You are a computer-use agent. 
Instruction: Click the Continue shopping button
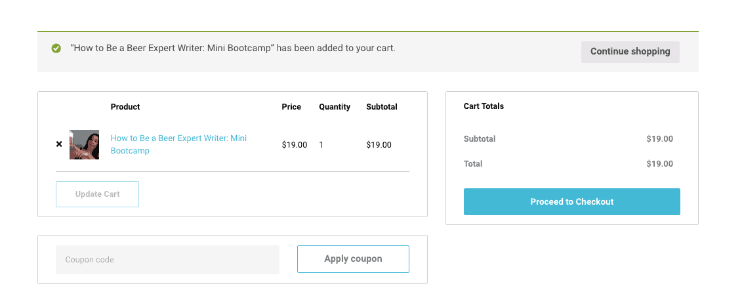tap(630, 52)
